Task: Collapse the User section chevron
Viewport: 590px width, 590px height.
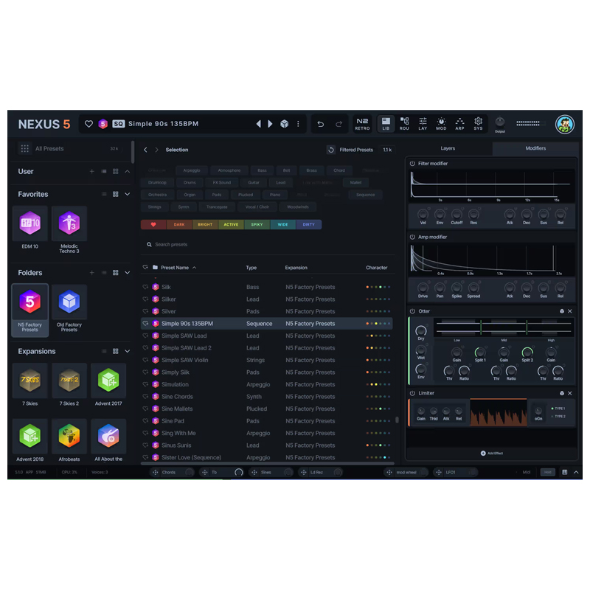Action: coord(127,172)
